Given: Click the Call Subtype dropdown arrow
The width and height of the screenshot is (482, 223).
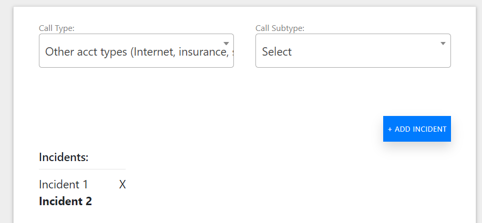Looking at the screenshot, I should [x=443, y=44].
